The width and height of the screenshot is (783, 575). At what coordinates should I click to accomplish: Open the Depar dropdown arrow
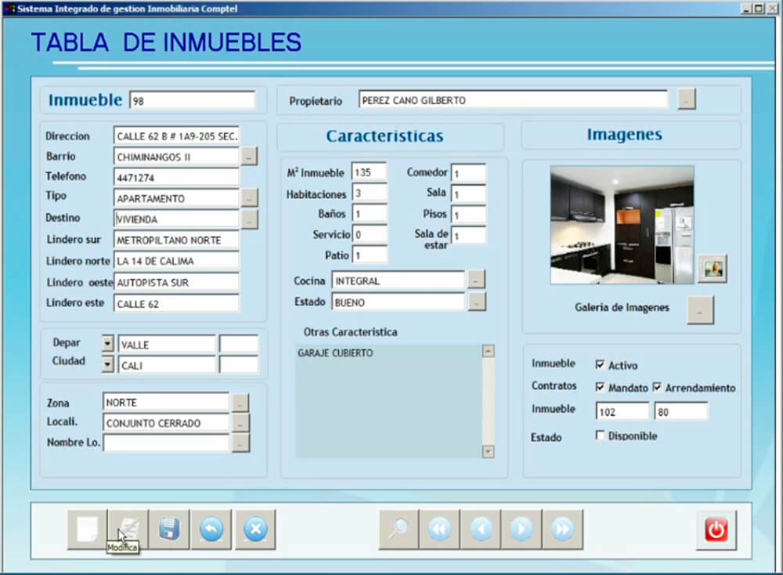[108, 344]
